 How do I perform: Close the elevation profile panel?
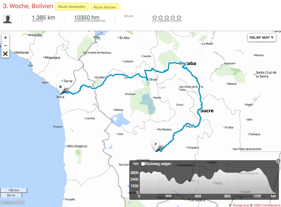278,161
